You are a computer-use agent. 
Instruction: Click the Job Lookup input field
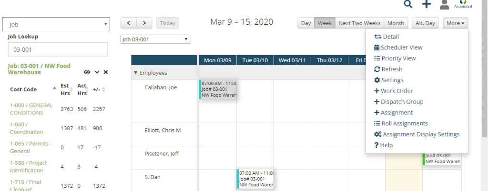click(x=58, y=49)
